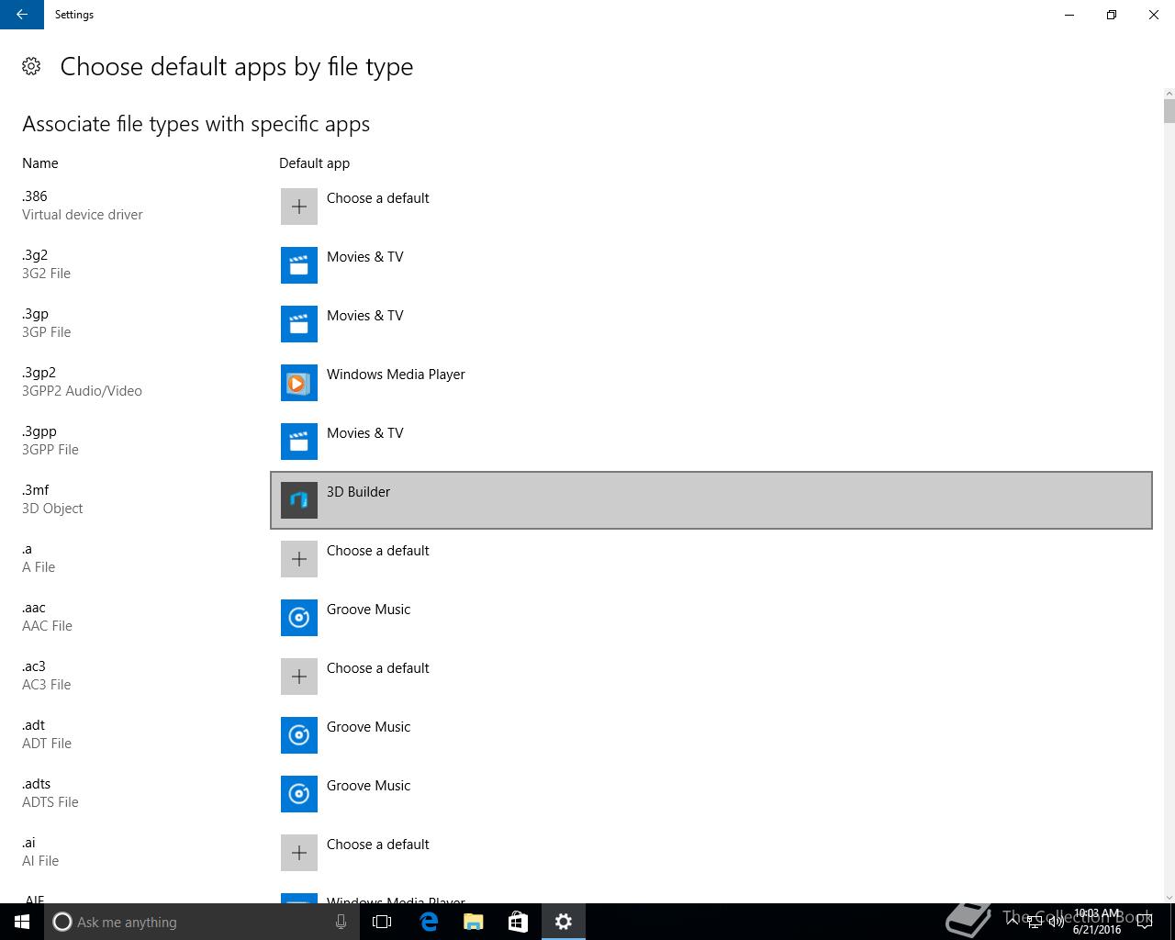
Task: Open the Action Center notification icon
Action: 1144,922
